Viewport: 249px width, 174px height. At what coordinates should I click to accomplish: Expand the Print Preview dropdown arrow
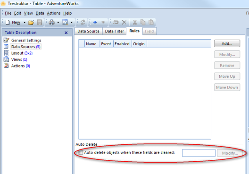(72, 22)
